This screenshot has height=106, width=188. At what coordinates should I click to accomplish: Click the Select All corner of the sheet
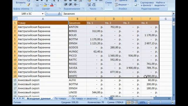pyautogui.click(x=15, y=19)
